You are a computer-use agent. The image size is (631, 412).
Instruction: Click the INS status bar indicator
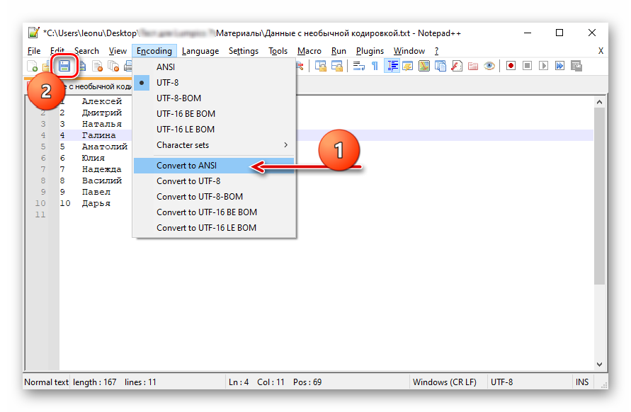click(x=582, y=382)
